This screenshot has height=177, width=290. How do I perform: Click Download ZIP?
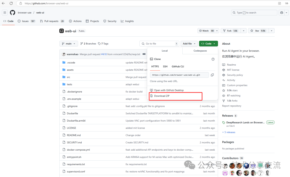[x=162, y=96]
